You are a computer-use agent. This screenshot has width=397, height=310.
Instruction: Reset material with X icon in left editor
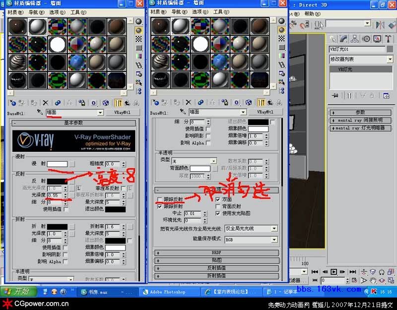[46, 103]
